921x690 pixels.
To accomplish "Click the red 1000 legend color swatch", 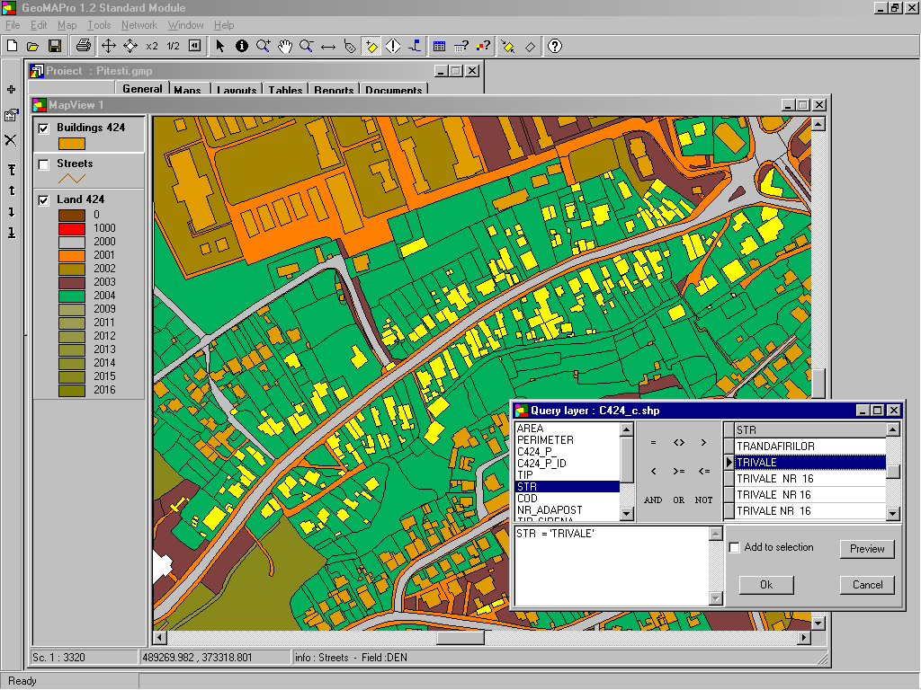I will 72,228.
